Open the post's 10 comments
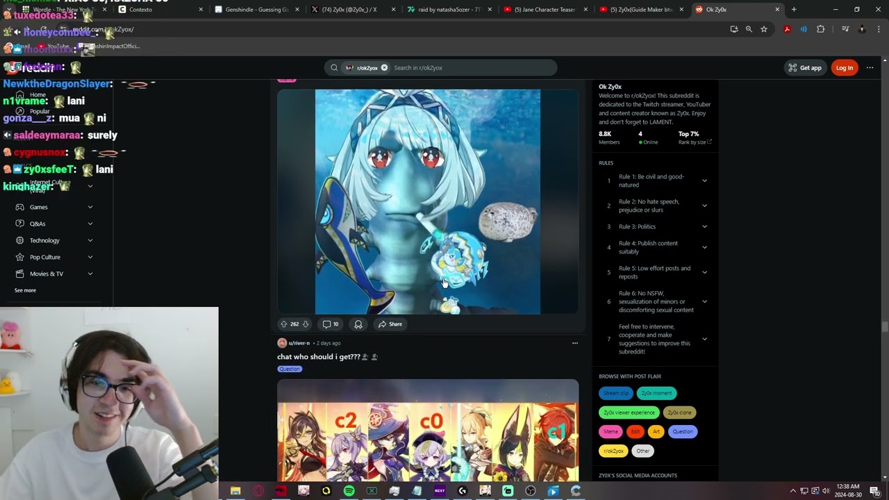The width and height of the screenshot is (889, 500). pyautogui.click(x=331, y=324)
